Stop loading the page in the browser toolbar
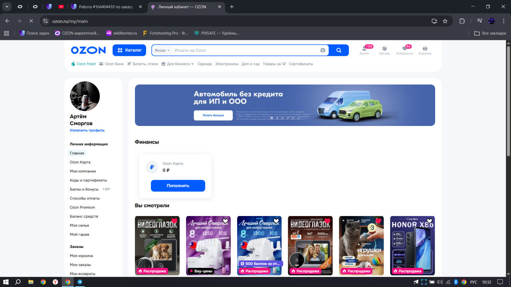This screenshot has width=511, height=287. pyautogui.click(x=31, y=21)
